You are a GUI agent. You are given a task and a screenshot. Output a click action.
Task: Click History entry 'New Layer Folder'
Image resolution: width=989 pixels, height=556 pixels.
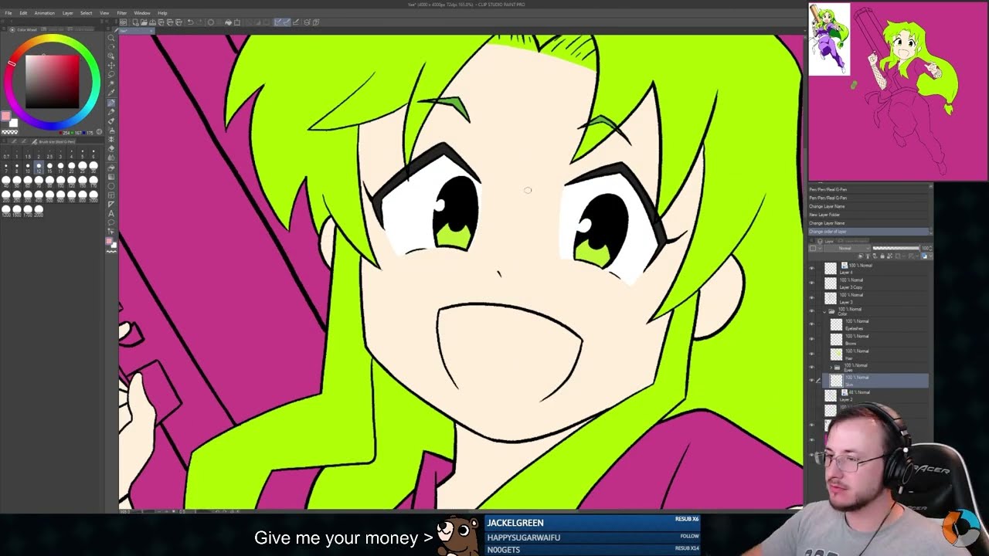[868, 215]
